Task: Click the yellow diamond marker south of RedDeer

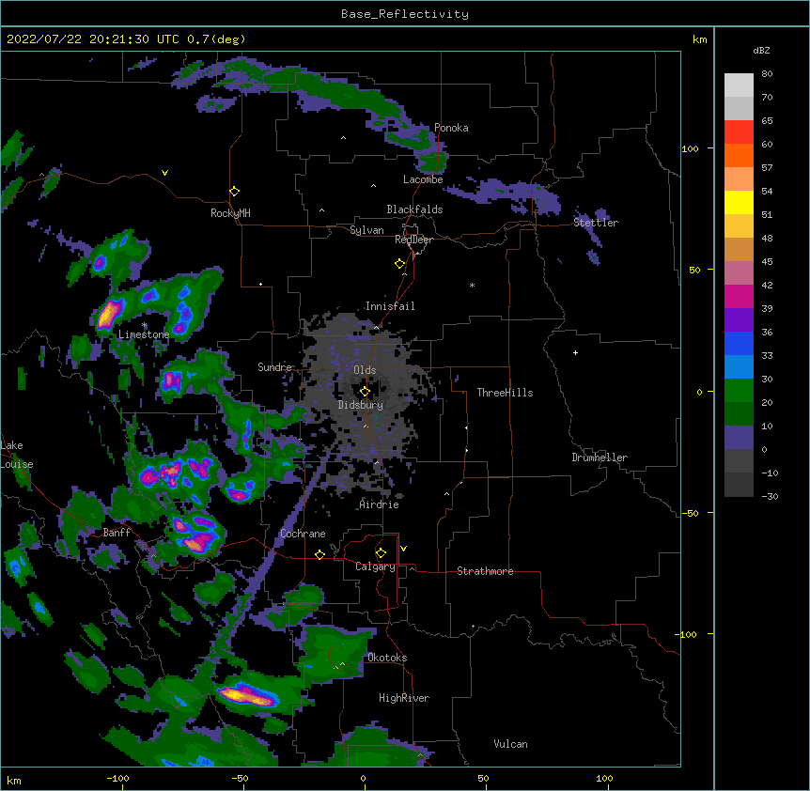Action: tap(399, 264)
